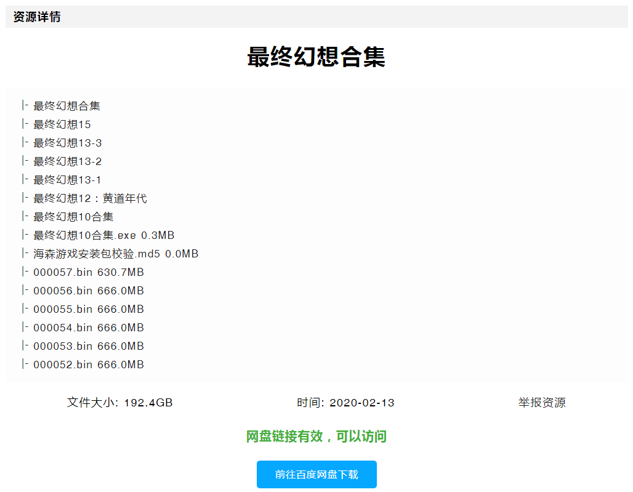633x492 pixels.
Task: Click the 网盘链接有效，可以访问 status message
Action: click(x=316, y=437)
